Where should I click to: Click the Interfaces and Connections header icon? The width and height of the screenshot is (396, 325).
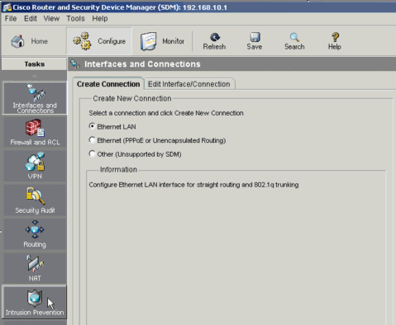pyautogui.click(x=75, y=64)
